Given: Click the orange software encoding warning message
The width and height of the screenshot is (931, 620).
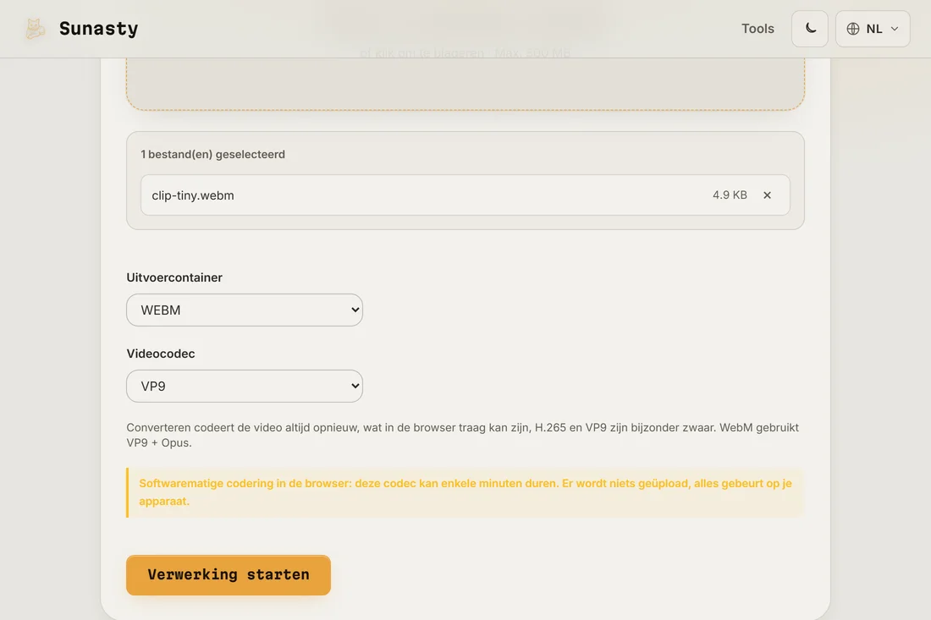Looking at the screenshot, I should [465, 492].
